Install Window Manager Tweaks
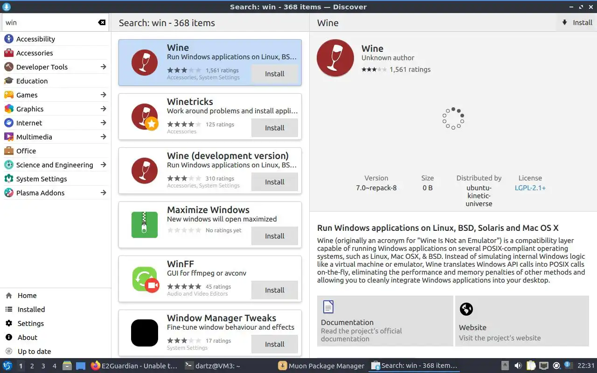597x373 pixels. point(275,344)
